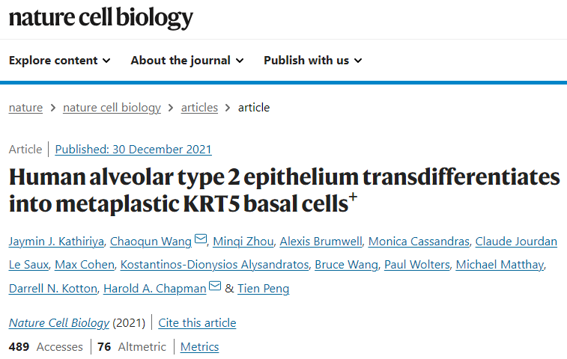Click the publication date link

click(x=133, y=150)
